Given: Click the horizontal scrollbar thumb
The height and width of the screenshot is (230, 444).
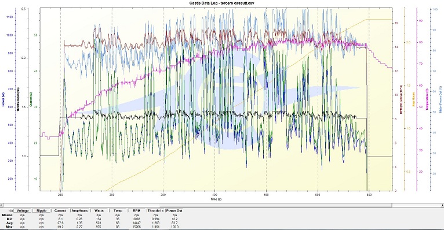Looking at the screenshot, I should [276, 205].
